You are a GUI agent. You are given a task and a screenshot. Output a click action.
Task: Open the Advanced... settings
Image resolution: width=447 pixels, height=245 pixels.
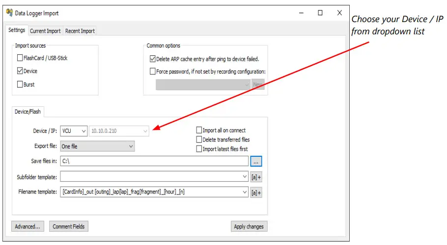tap(28, 226)
